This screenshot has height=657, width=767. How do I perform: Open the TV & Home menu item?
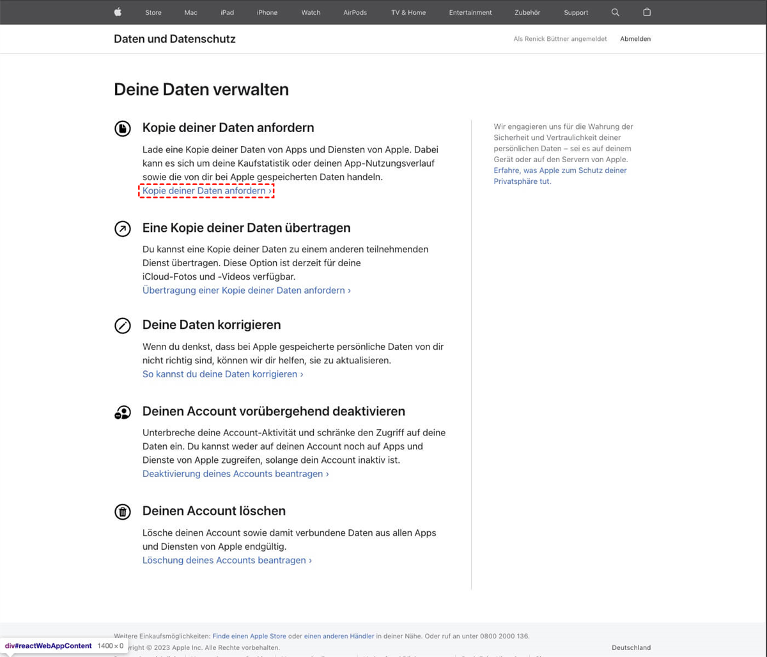pos(408,13)
